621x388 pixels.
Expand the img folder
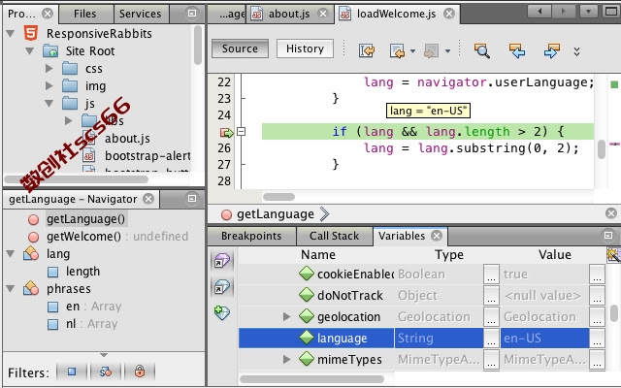click(49, 86)
